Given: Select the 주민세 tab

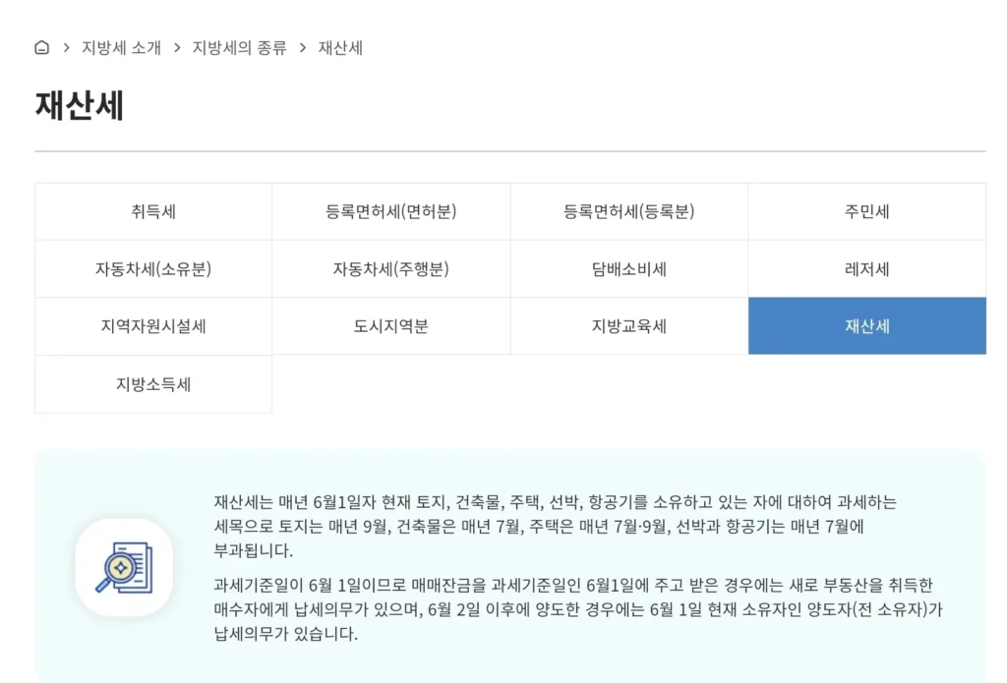Looking at the screenshot, I should [866, 211].
